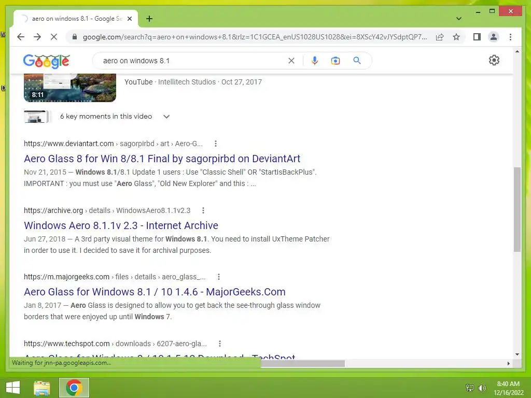Expand 6 key moments in this video
This screenshot has width=531, height=398.
(115, 117)
